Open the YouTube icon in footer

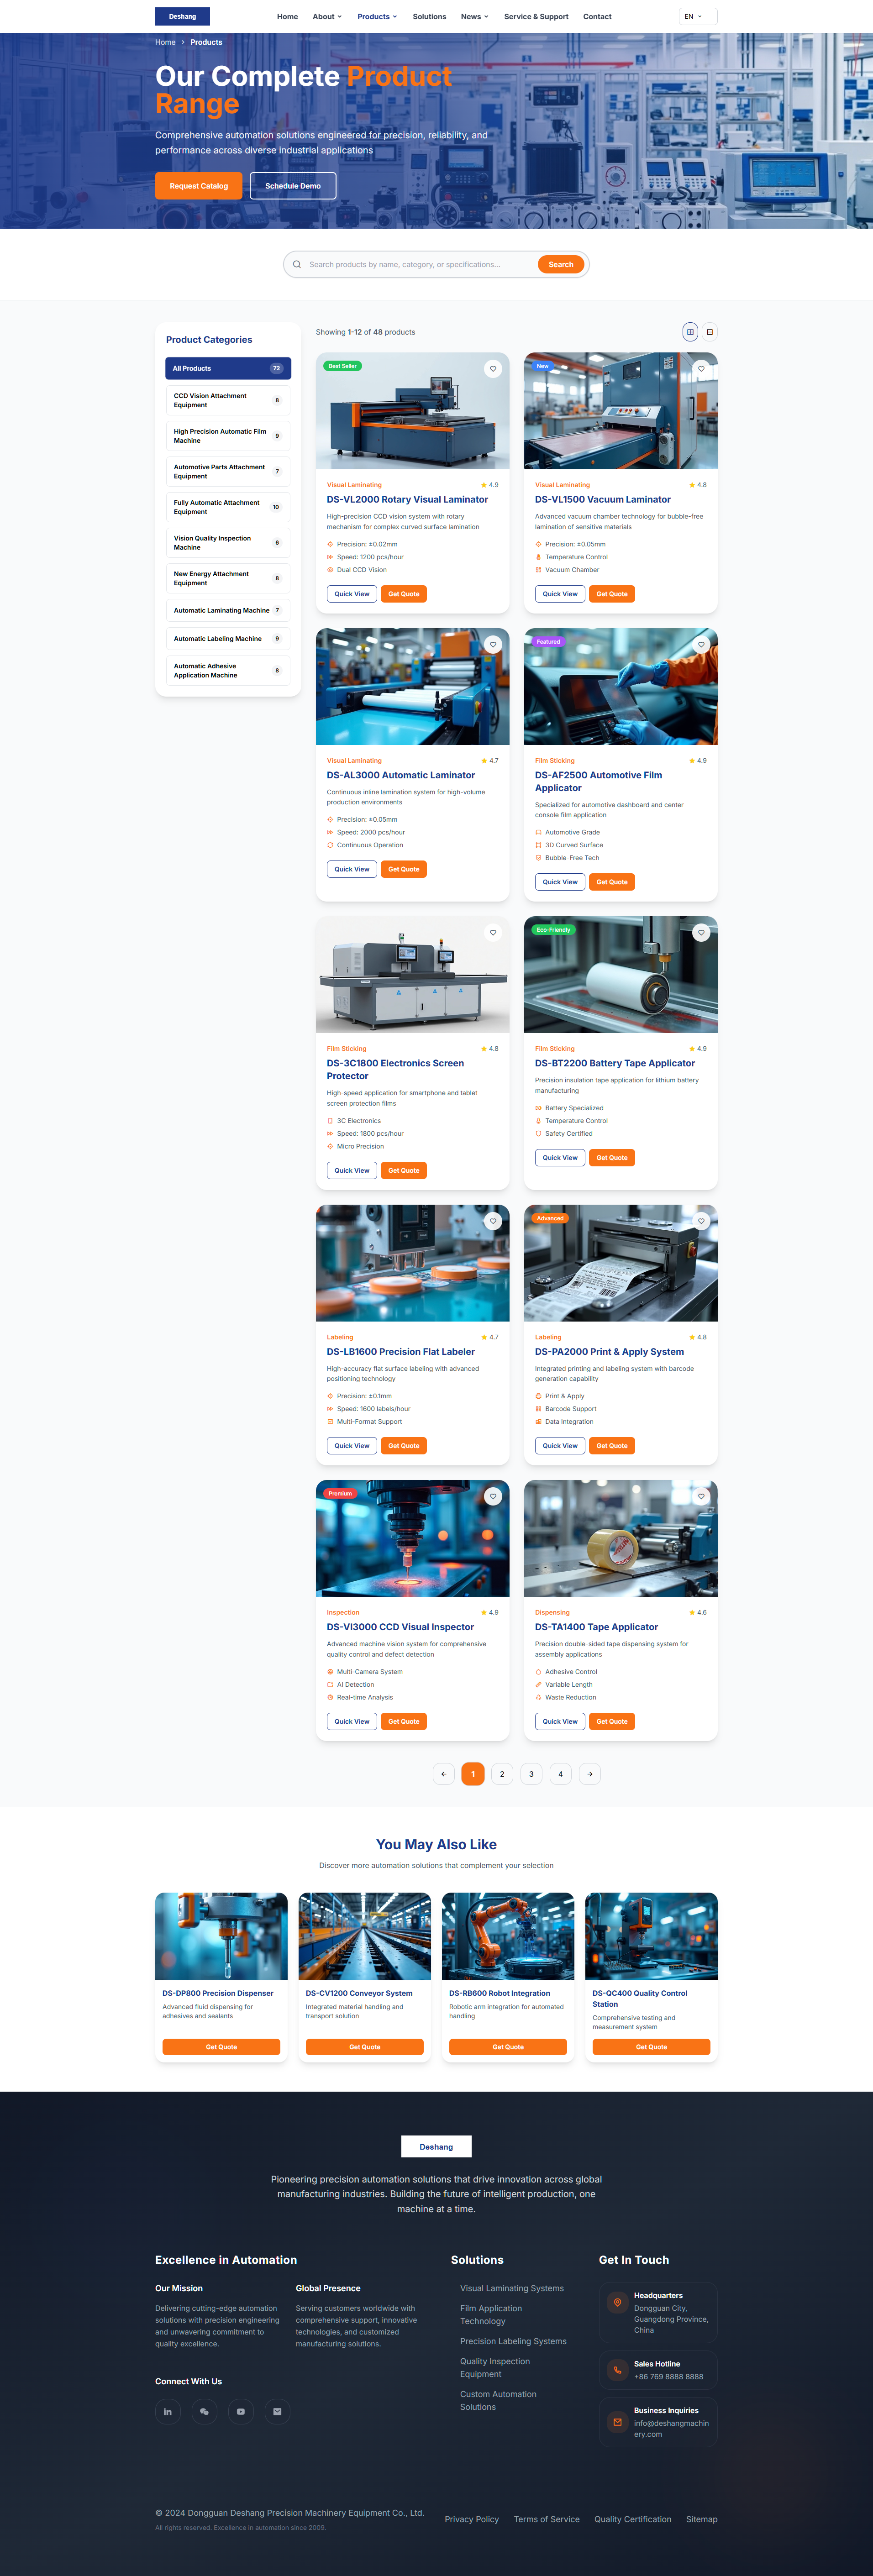[241, 2411]
